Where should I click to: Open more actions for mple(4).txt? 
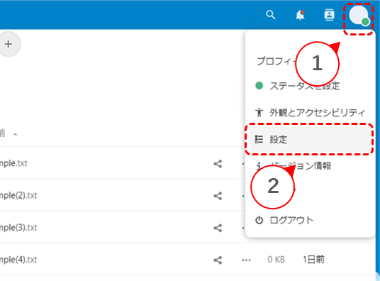[x=246, y=260]
